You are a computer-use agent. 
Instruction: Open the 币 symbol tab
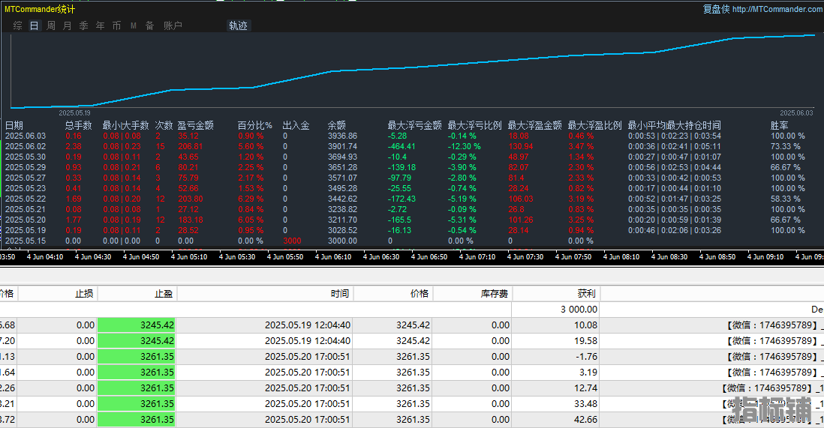click(x=116, y=25)
